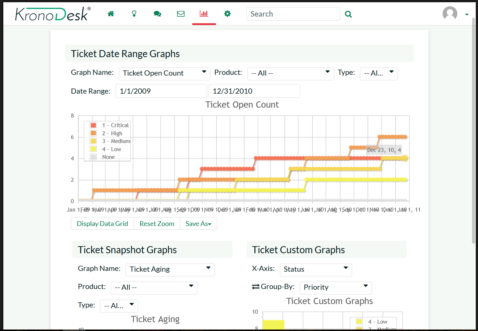The image size is (478, 331).
Task: Open the X-Axis Status dropdown
Action: [x=316, y=269]
